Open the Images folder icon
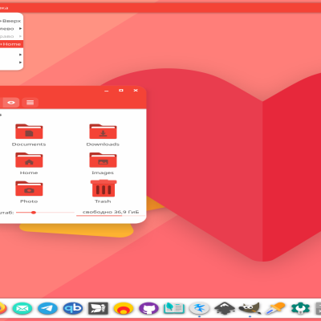This screenshot has height=321, width=321. point(103,160)
